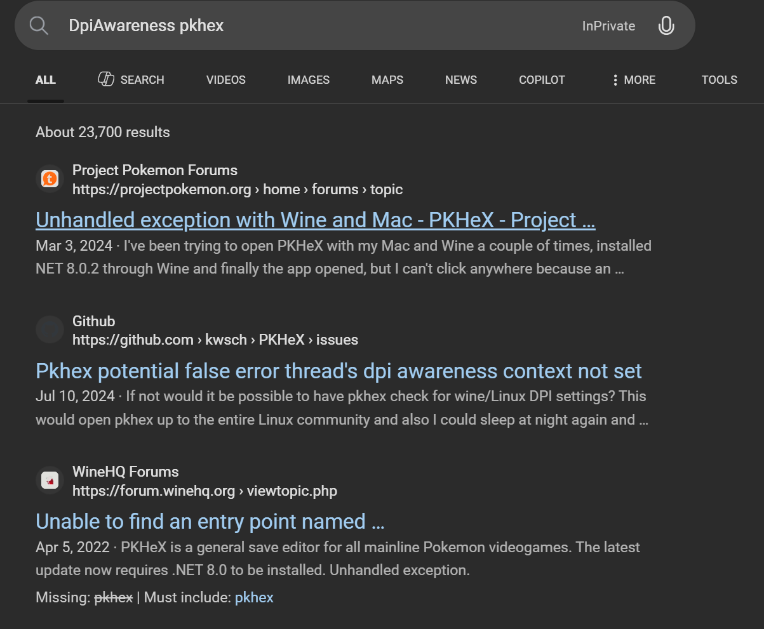
Task: Click the 'pkhex' Must include link
Action: tap(254, 597)
